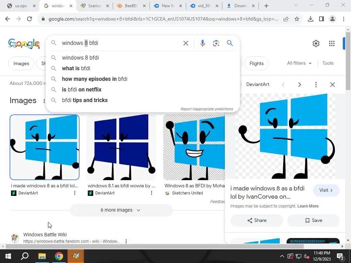This screenshot has width=351, height=263.
Task: Choose suggestion 'bfdi tips and tricks'
Action: pyautogui.click(x=143, y=100)
